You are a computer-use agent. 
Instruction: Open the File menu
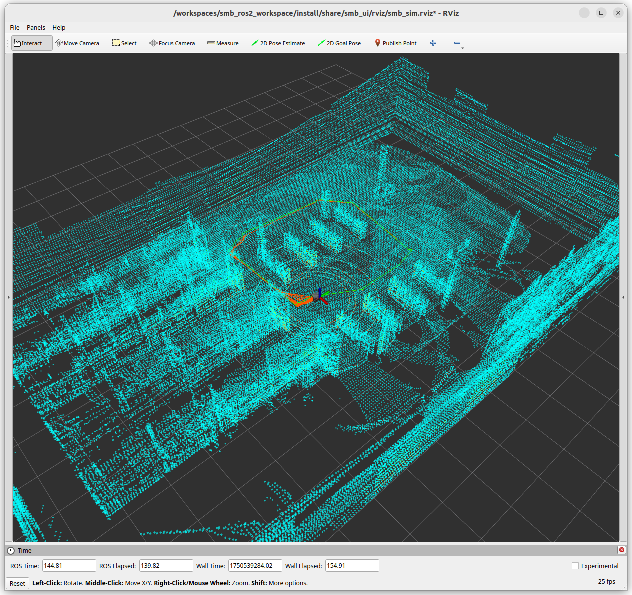[15, 28]
